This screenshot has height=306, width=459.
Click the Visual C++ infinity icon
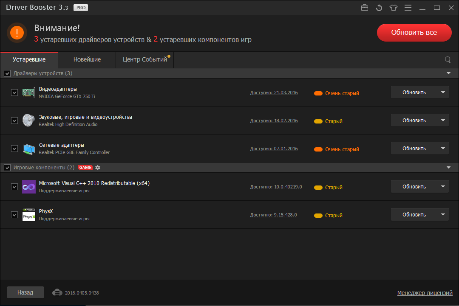tap(29, 187)
